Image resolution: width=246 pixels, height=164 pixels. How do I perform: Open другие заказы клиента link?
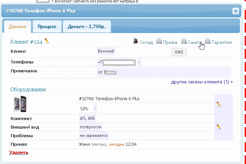point(202,82)
